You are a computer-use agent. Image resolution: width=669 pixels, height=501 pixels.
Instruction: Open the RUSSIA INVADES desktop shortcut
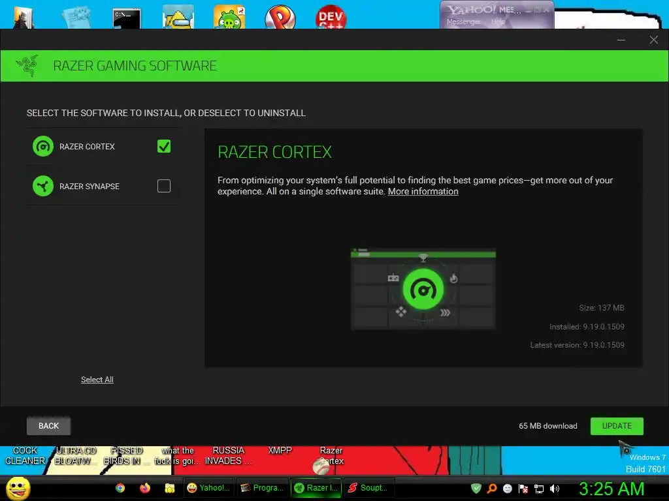point(228,455)
